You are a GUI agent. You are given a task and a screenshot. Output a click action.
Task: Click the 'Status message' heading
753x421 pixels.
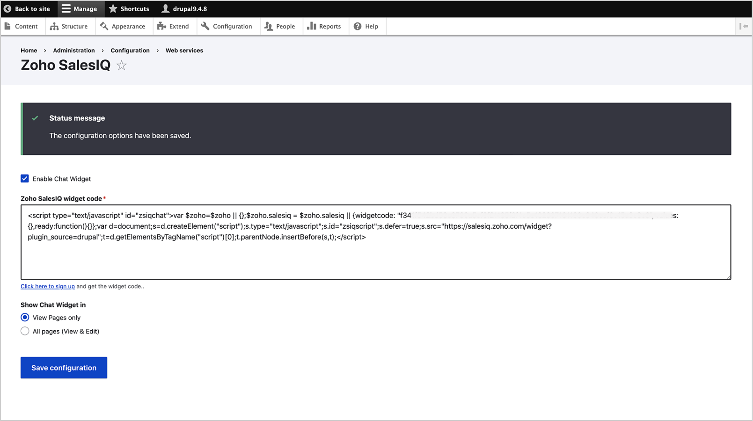(x=77, y=118)
